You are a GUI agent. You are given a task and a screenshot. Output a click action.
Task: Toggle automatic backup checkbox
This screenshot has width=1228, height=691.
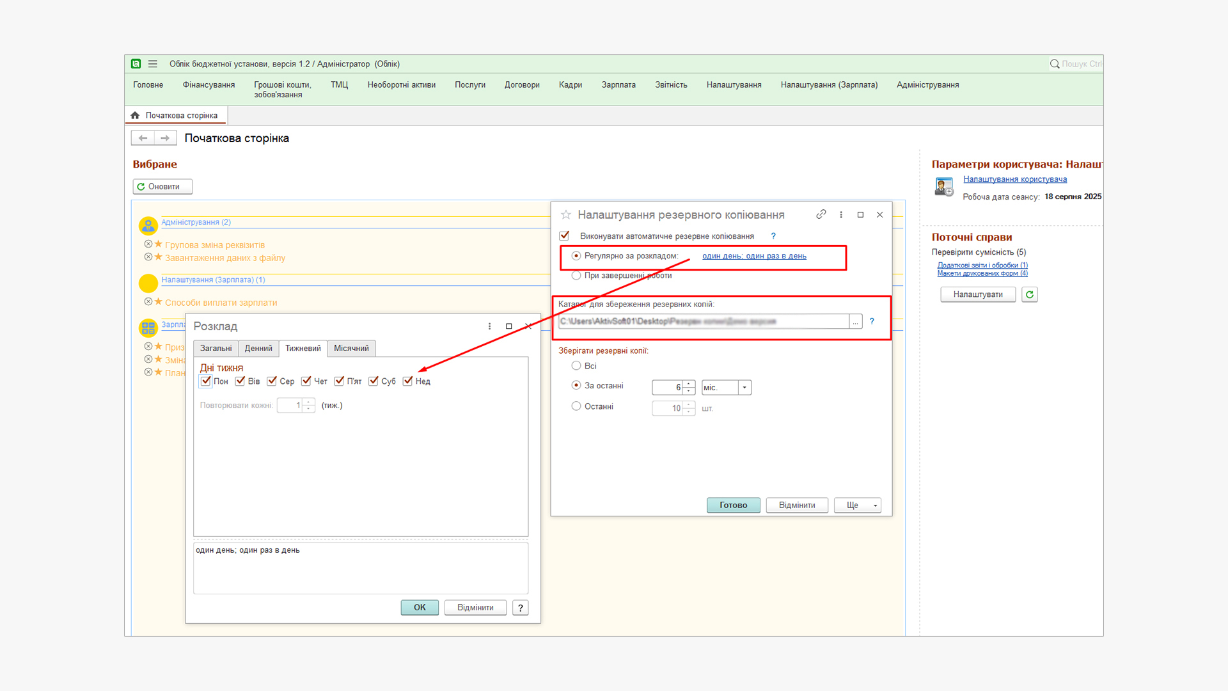click(564, 236)
